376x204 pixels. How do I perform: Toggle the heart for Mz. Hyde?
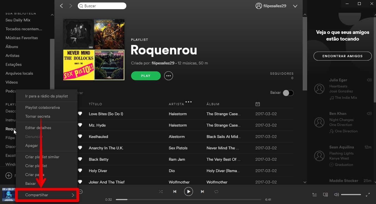coord(80,125)
